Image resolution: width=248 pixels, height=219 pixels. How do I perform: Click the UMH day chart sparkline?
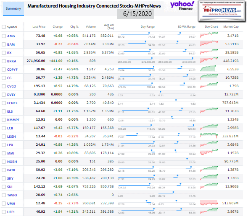[209, 203]
